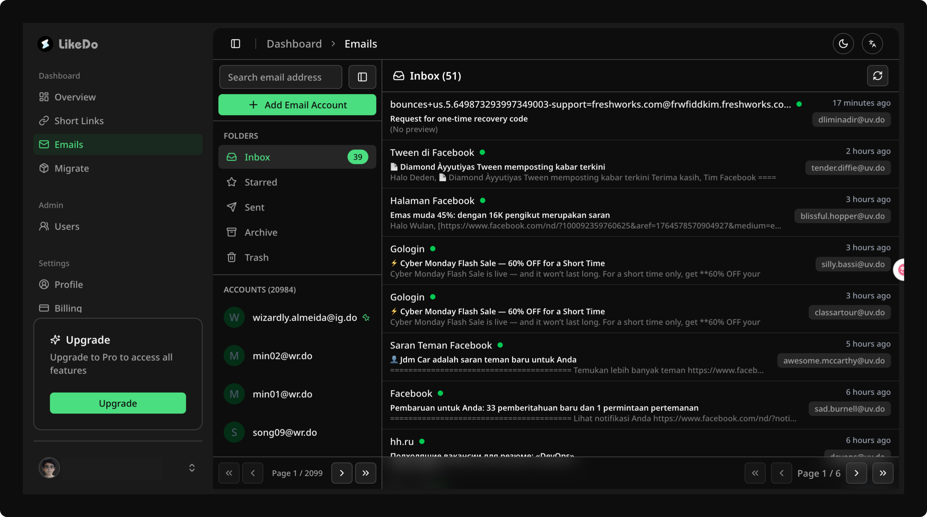Screen dimensions: 927x517
Task: Switch to the Migrate section
Action: point(72,168)
